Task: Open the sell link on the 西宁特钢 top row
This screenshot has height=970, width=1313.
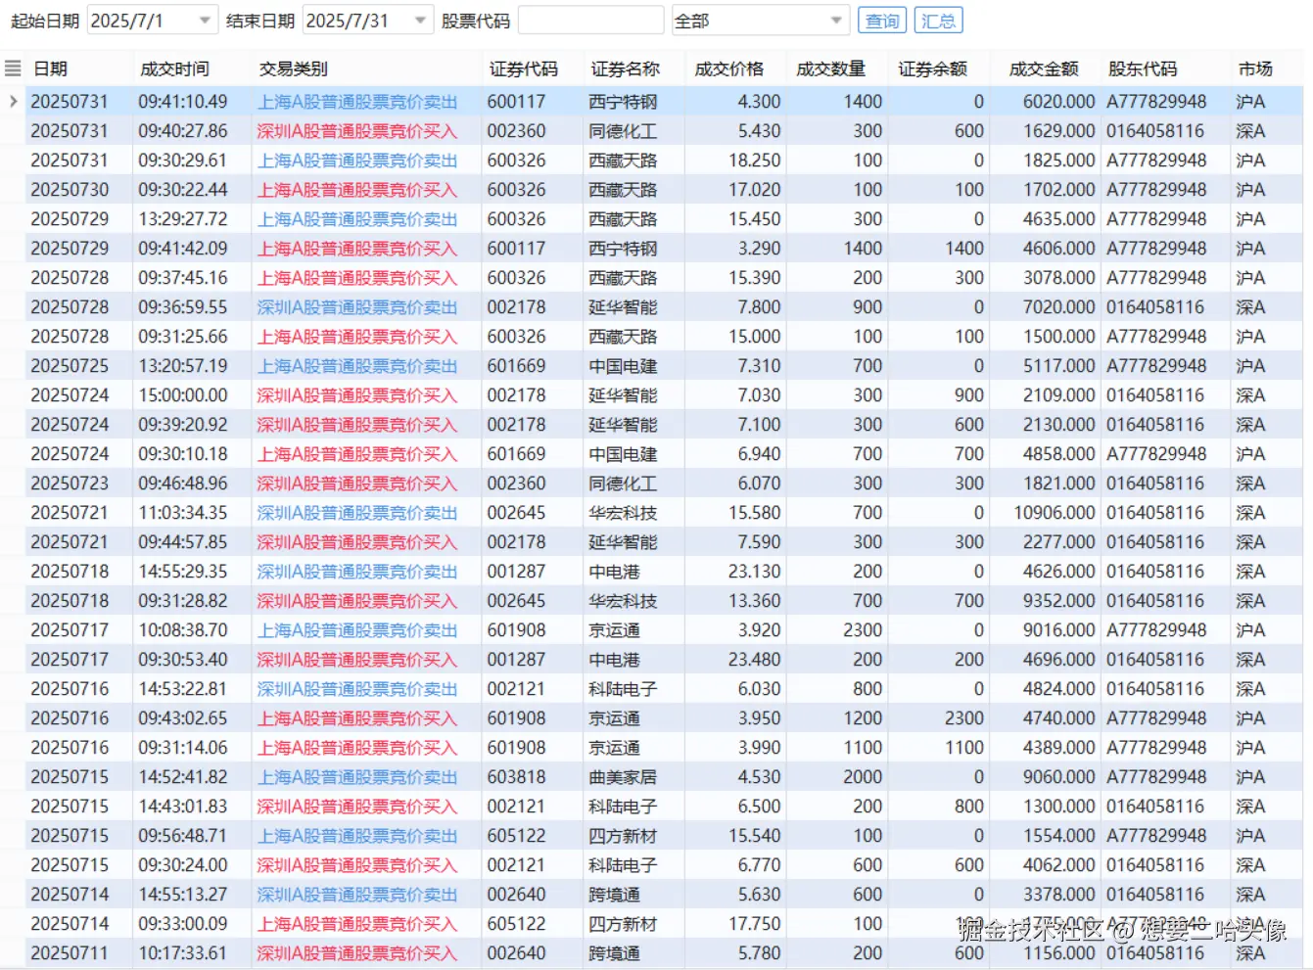Action: tap(357, 100)
